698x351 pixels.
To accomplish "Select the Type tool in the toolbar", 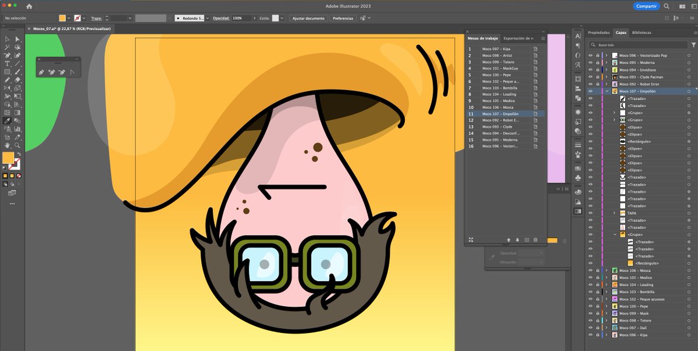I will (x=7, y=63).
